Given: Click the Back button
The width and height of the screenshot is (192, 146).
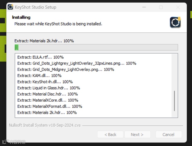Looking at the screenshot, I should coord(110,134).
